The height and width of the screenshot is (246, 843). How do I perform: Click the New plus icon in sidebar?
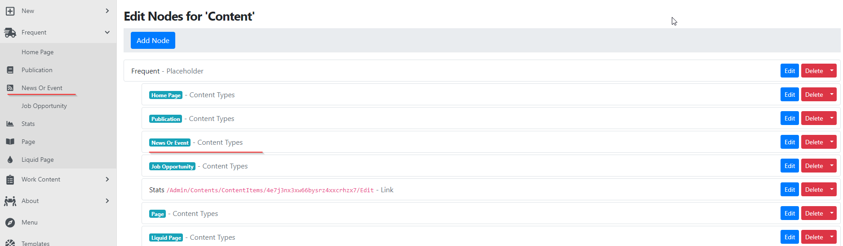10,11
